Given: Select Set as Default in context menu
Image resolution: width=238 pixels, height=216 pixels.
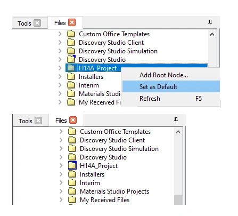Looking at the screenshot, I should [x=171, y=86].
